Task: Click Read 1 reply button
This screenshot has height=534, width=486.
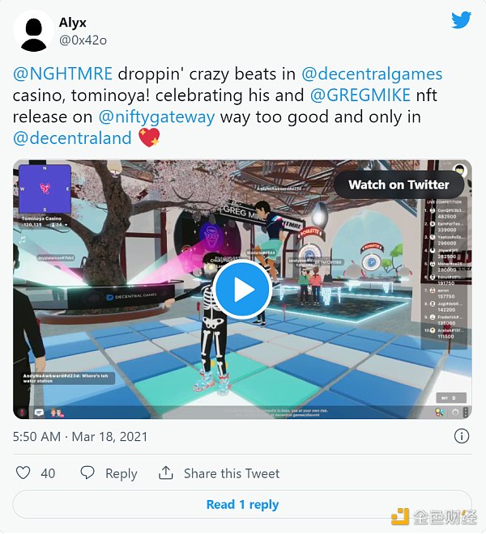Action: pyautogui.click(x=242, y=504)
